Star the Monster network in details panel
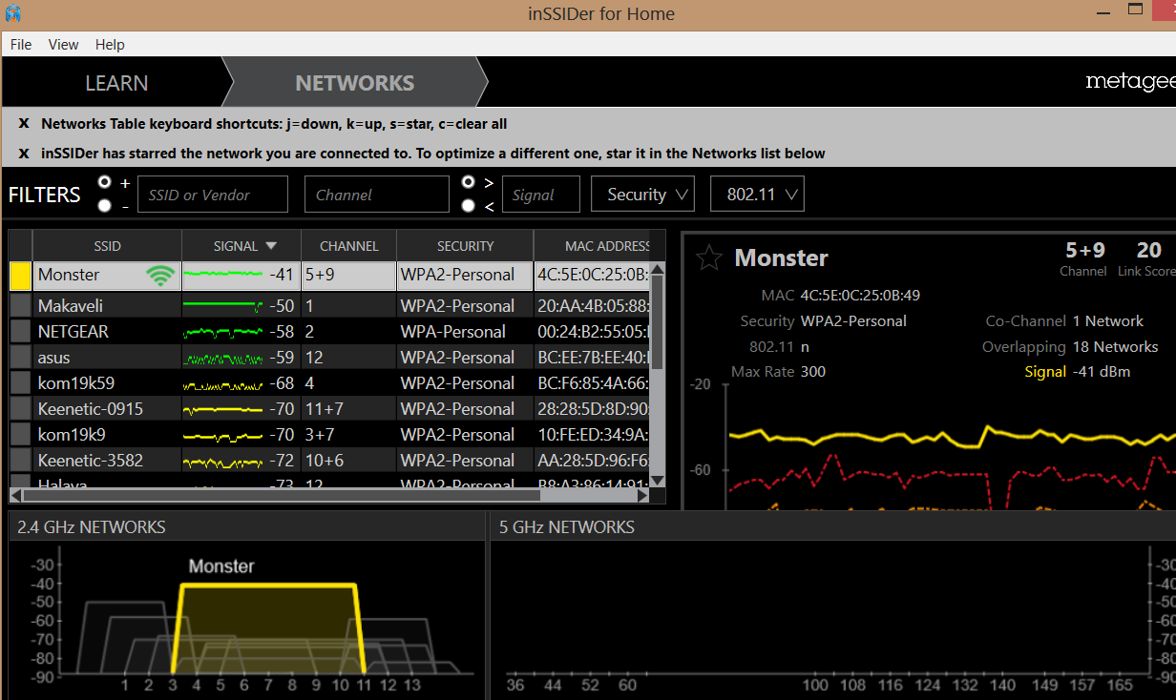 pyautogui.click(x=708, y=257)
